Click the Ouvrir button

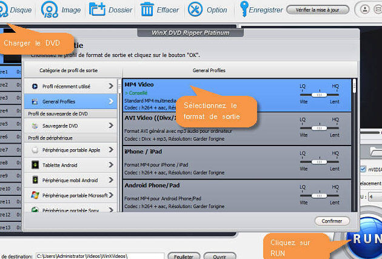click(219, 256)
